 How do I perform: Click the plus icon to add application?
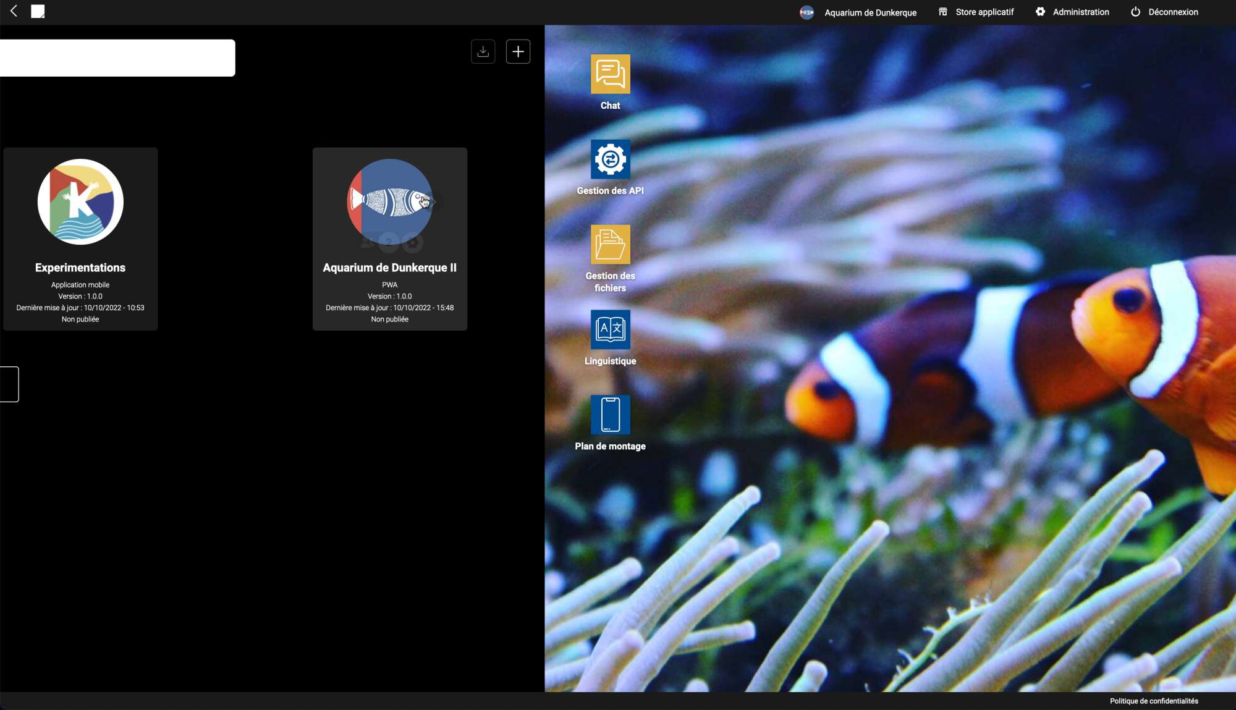[x=518, y=51]
